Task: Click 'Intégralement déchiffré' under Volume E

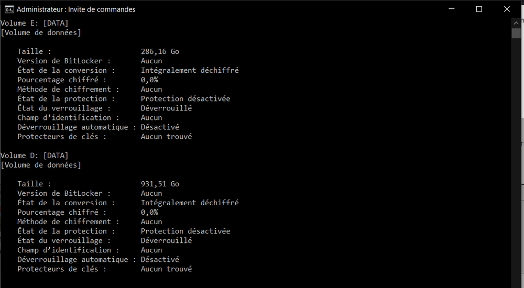Action: (x=190, y=70)
